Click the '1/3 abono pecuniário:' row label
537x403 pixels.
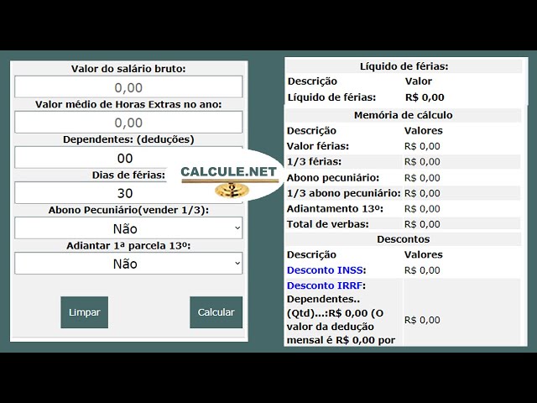pos(343,193)
